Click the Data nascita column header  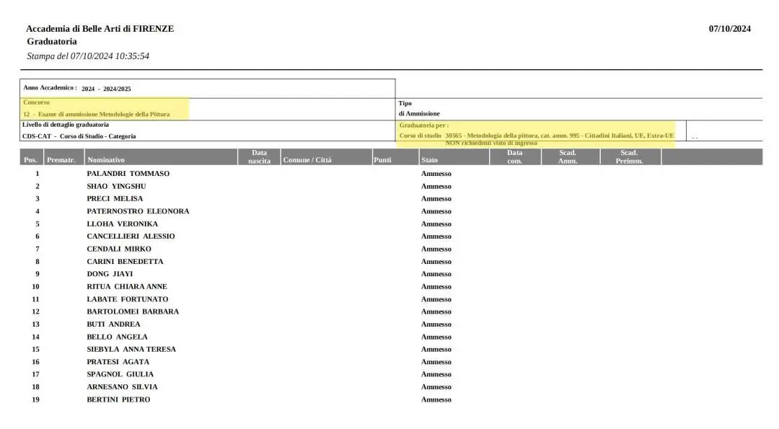(x=259, y=157)
